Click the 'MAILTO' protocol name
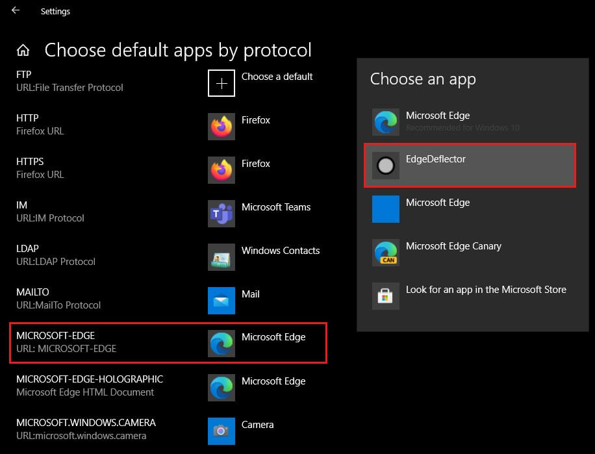The width and height of the screenshot is (595, 454). pyautogui.click(x=32, y=292)
